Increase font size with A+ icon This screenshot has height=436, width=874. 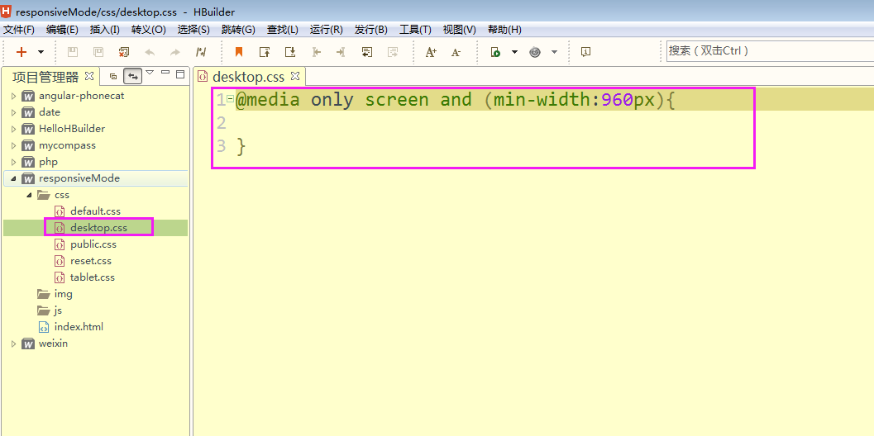point(431,52)
